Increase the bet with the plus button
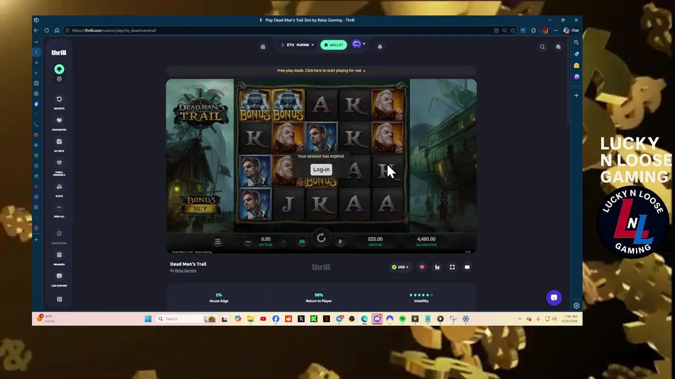Screen dimensions: 675x379 tap(283, 242)
